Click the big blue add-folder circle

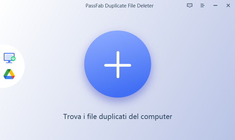pyautogui.click(x=118, y=64)
